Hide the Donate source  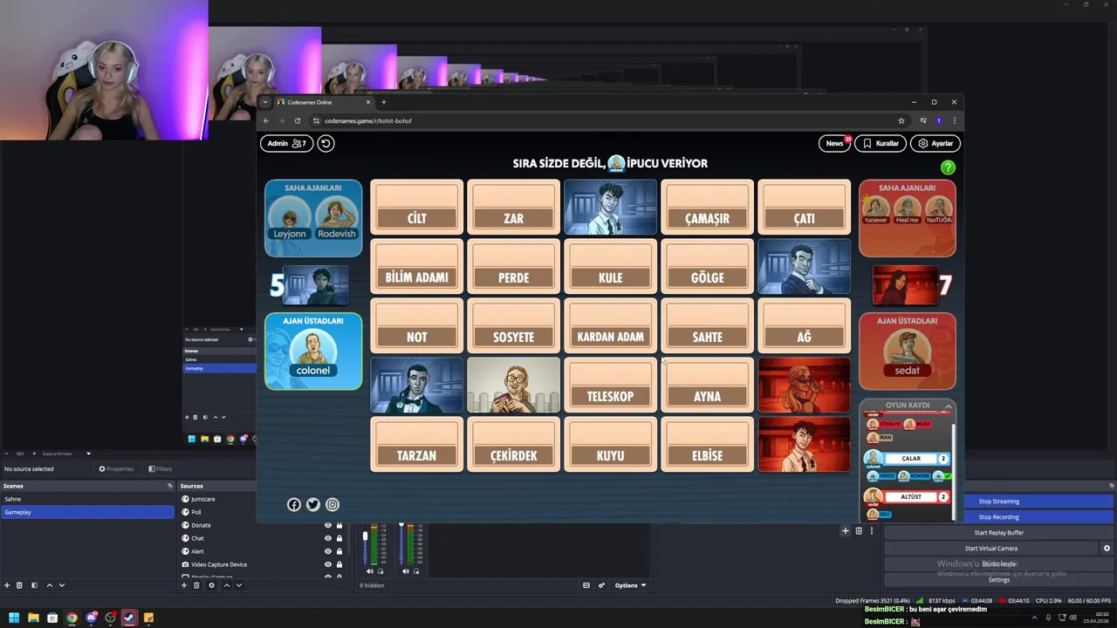328,525
